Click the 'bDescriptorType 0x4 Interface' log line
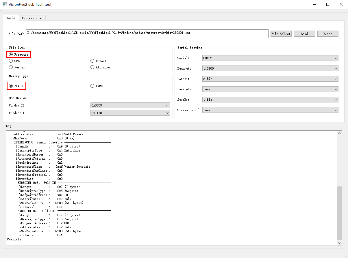The width and height of the screenshot is (348, 258). tap(48, 150)
